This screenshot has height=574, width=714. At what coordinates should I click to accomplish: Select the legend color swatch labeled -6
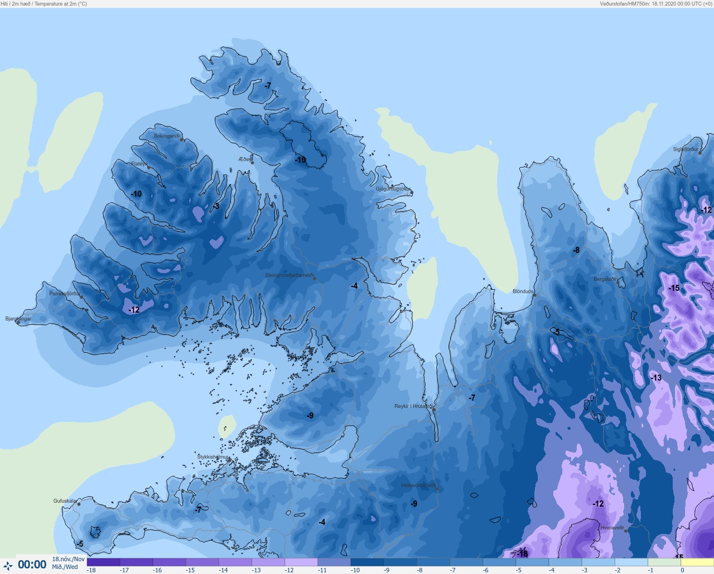(x=499, y=562)
